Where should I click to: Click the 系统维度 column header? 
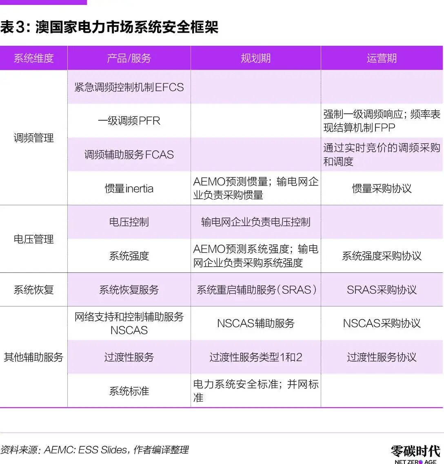point(33,58)
